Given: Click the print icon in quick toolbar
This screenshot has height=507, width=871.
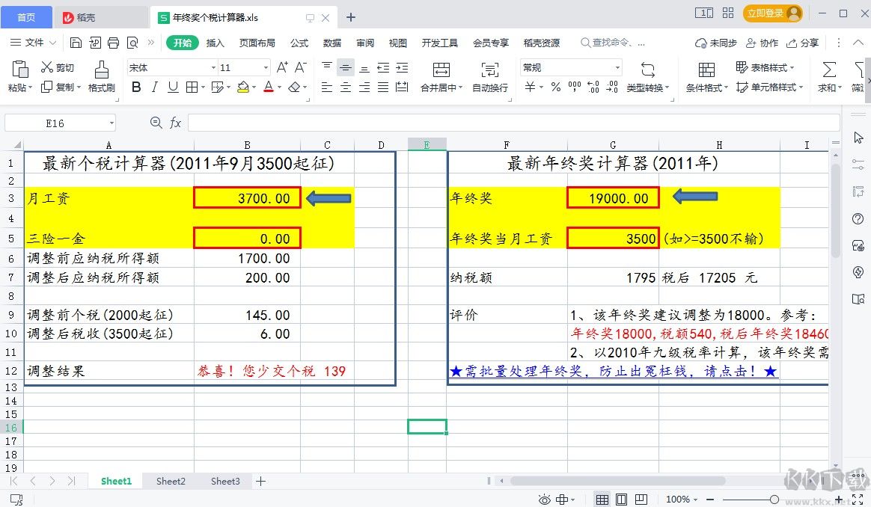Looking at the screenshot, I should pos(113,43).
